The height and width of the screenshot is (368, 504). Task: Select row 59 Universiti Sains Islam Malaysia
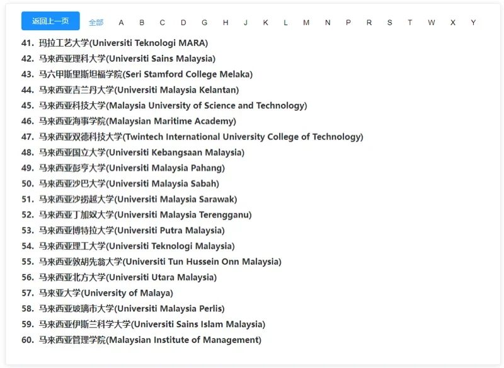144,324
